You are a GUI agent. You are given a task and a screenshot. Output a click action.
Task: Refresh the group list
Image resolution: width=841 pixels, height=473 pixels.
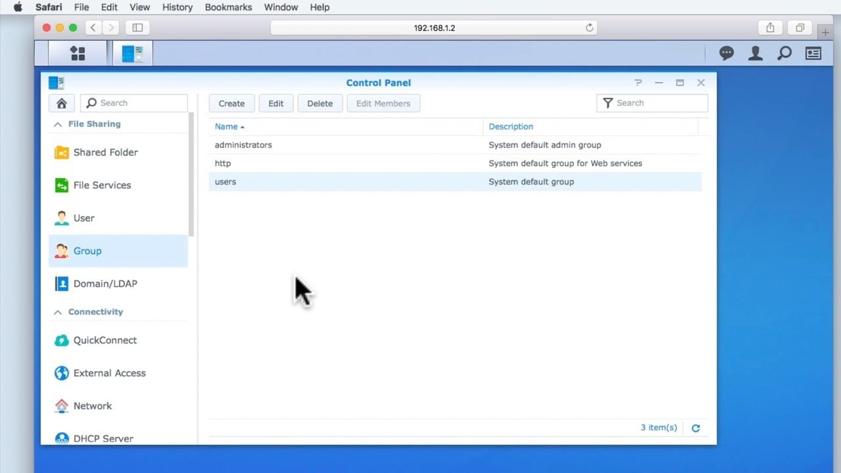[x=696, y=428]
